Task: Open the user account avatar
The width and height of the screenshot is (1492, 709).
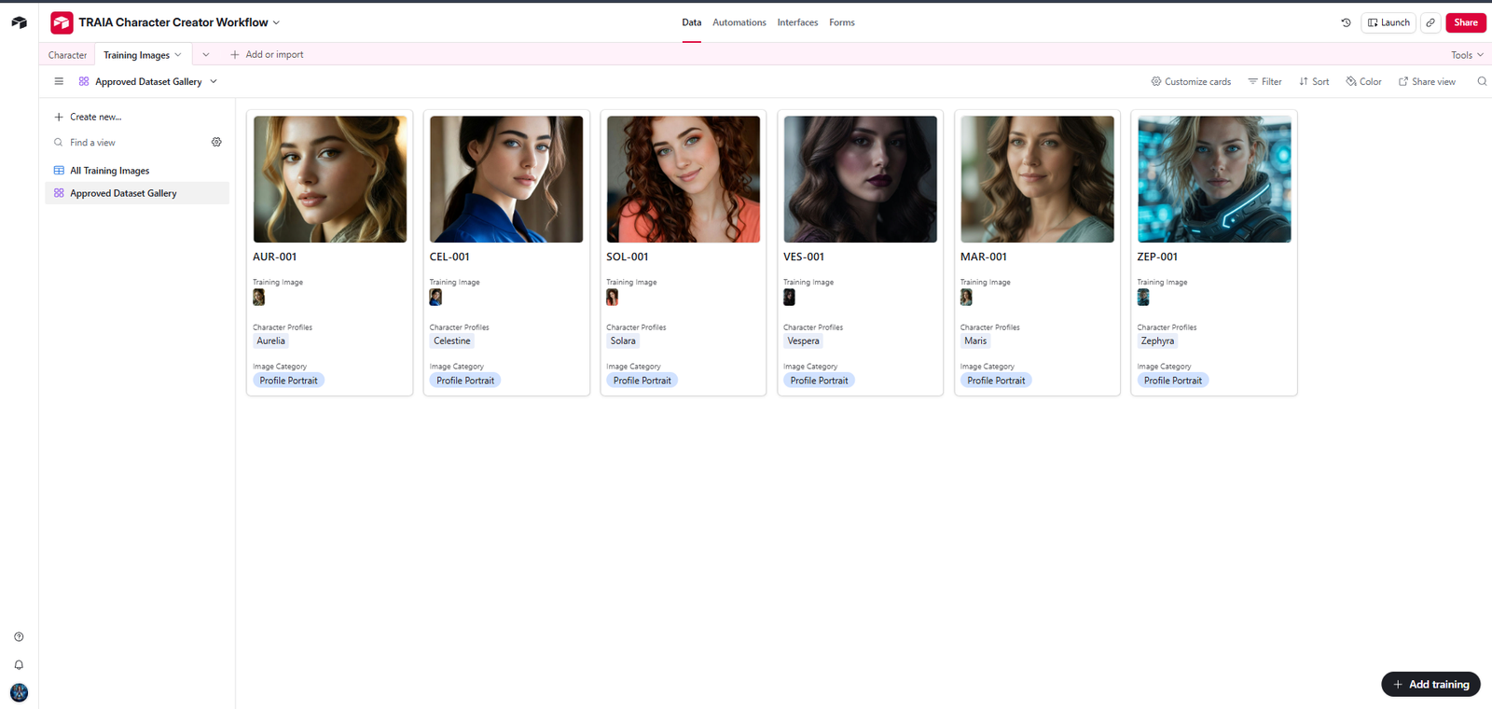Action: [x=19, y=692]
